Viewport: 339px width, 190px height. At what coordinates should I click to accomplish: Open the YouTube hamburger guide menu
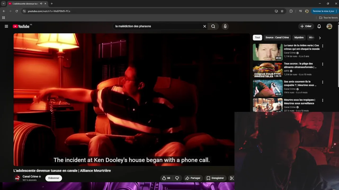6,26
